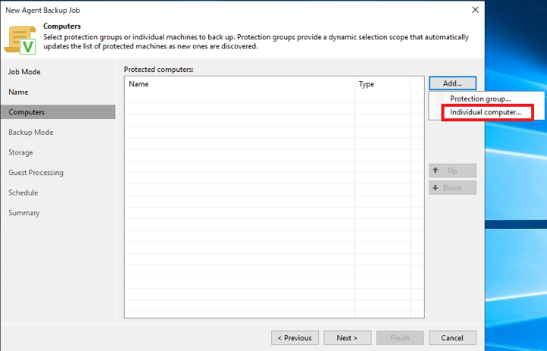
Task: Cancel the New Agent Backup Job wizard
Action: pos(452,337)
